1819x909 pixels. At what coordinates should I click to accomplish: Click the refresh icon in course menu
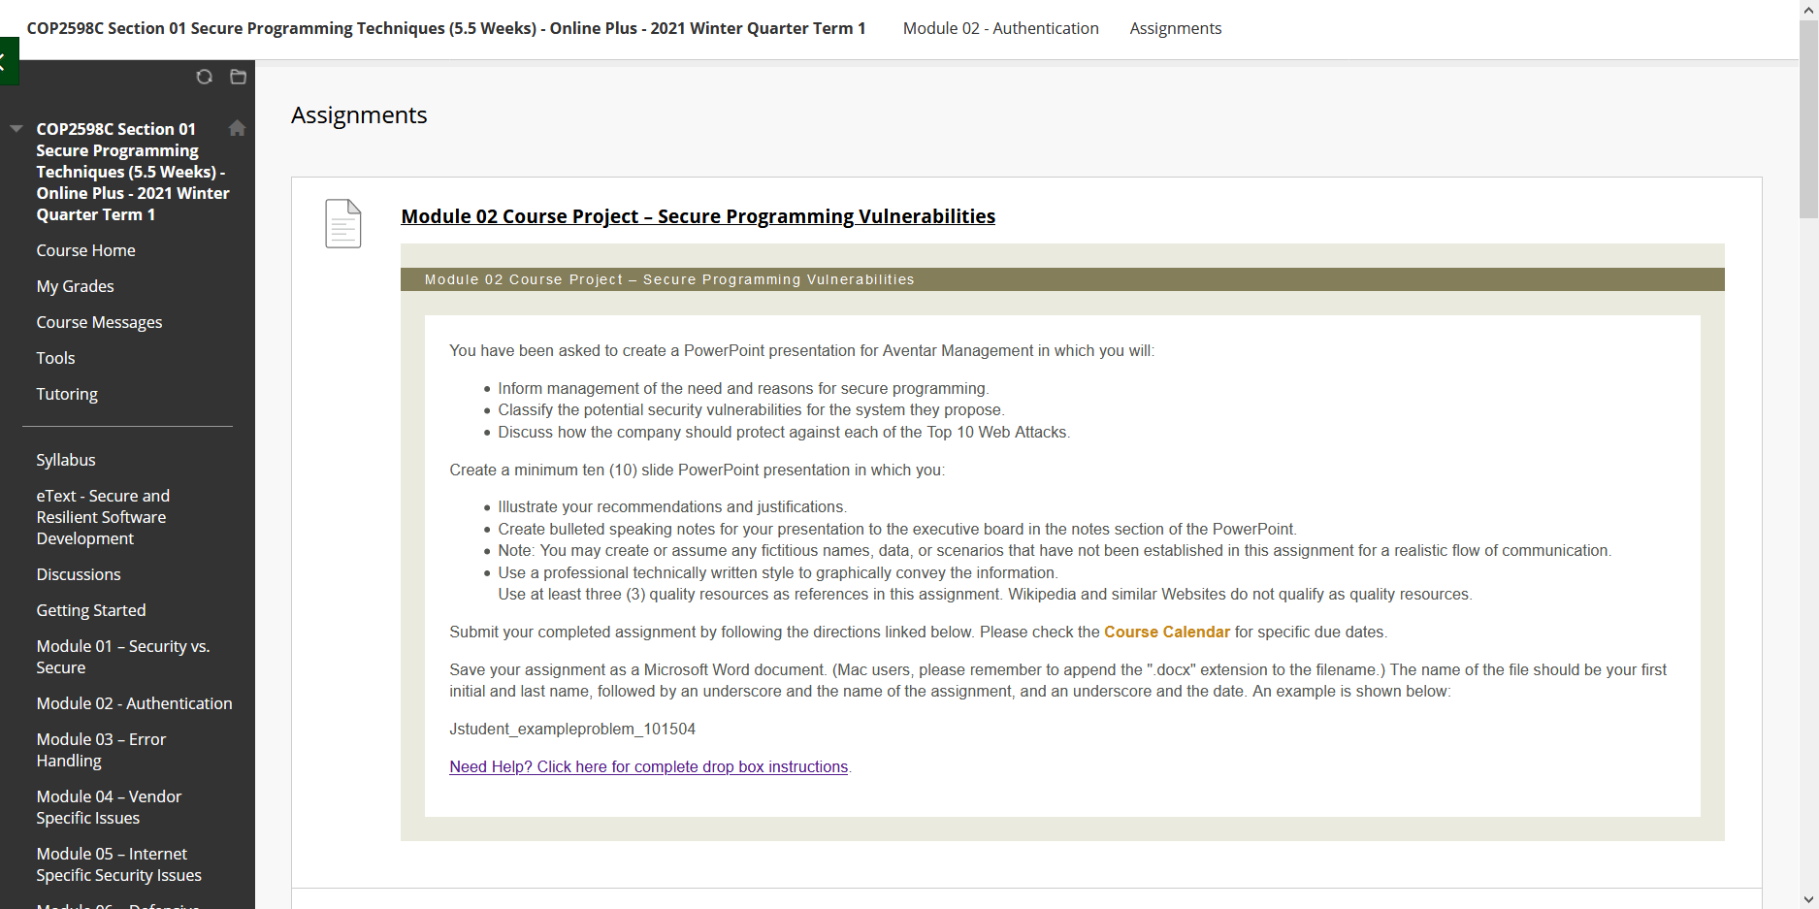pos(204,77)
